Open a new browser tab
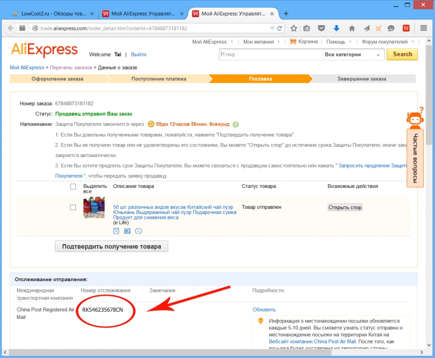435x358 pixels. 286,14
